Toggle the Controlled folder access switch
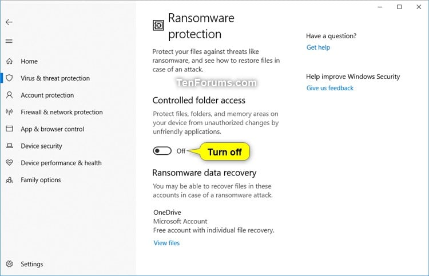This screenshot has width=429, height=276. coord(162,151)
